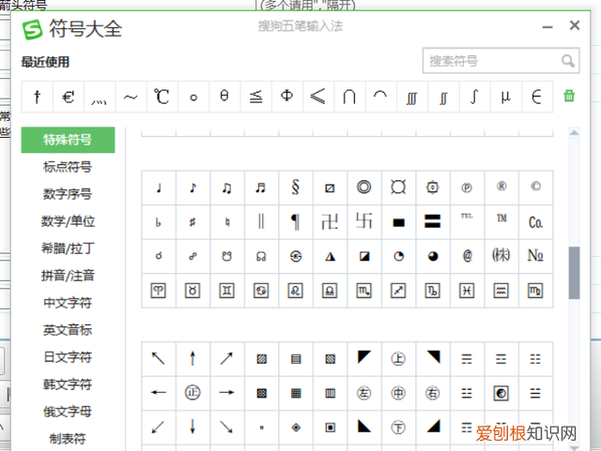Open the 日文字符 category
Screen dimensions: 601x451
coord(68,357)
